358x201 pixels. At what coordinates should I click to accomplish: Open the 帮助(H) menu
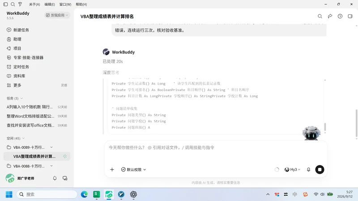(81, 4)
